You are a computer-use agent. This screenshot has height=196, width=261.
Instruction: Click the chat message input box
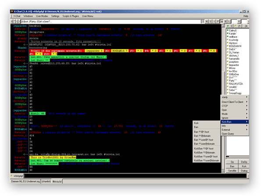[136, 176]
